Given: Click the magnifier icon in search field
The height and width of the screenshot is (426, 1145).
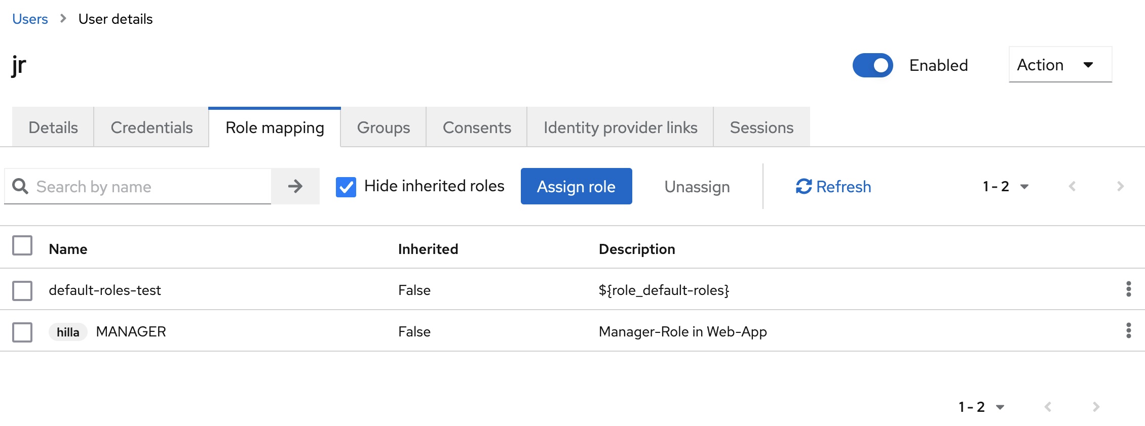Looking at the screenshot, I should point(20,186).
